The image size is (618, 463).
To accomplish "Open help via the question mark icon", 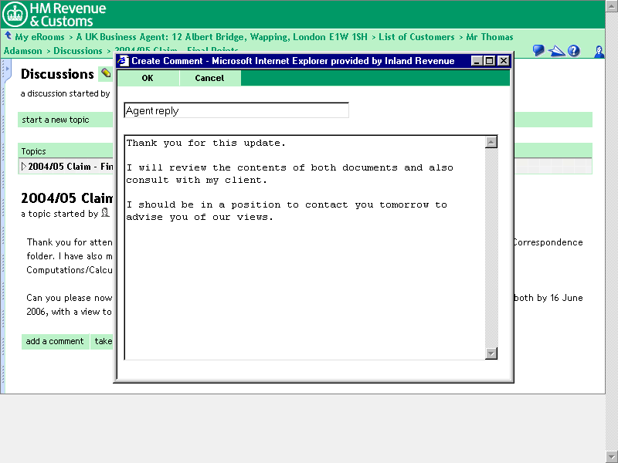I will [x=573, y=51].
